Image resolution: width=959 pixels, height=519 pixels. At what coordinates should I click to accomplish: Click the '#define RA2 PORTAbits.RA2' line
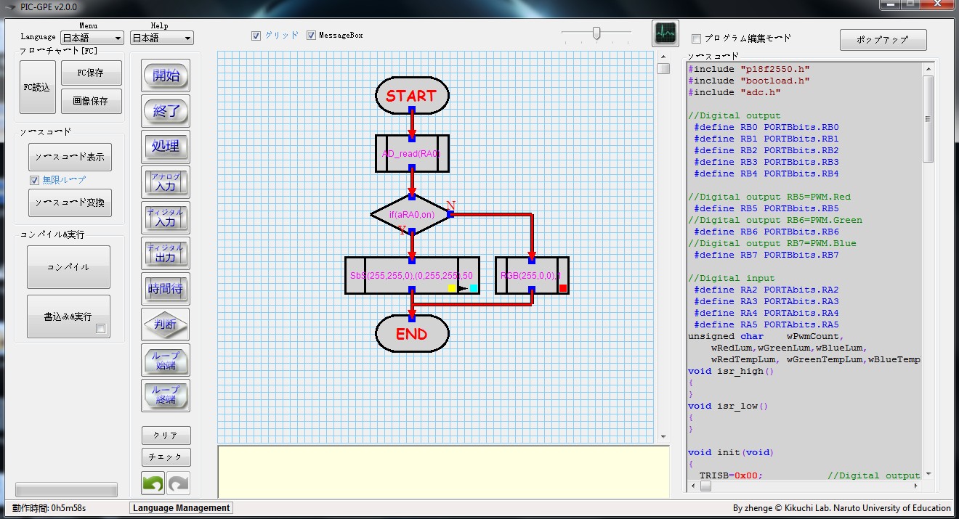[766, 290]
